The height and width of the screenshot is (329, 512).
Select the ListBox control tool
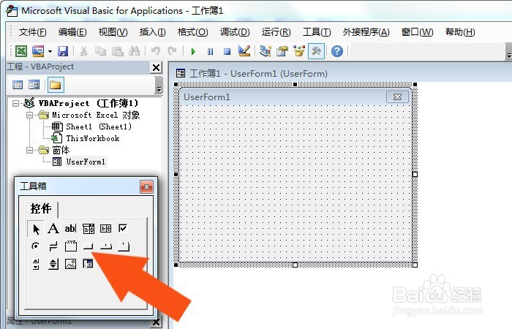[x=105, y=228]
